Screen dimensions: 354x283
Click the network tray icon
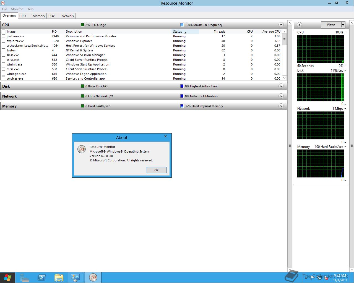pos(319,278)
